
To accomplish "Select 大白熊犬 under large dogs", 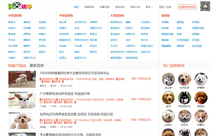I will click(146, 22).
